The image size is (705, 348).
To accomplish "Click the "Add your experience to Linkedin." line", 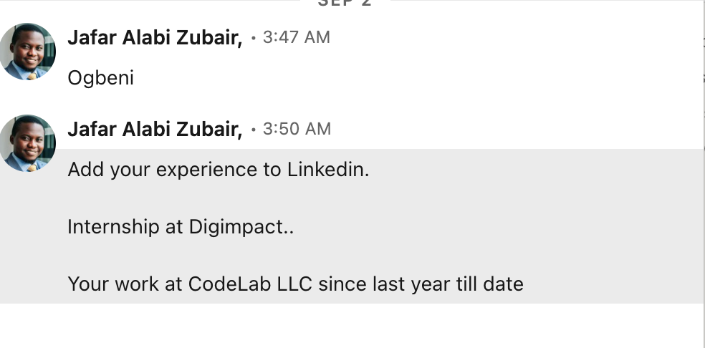I will coord(218,170).
